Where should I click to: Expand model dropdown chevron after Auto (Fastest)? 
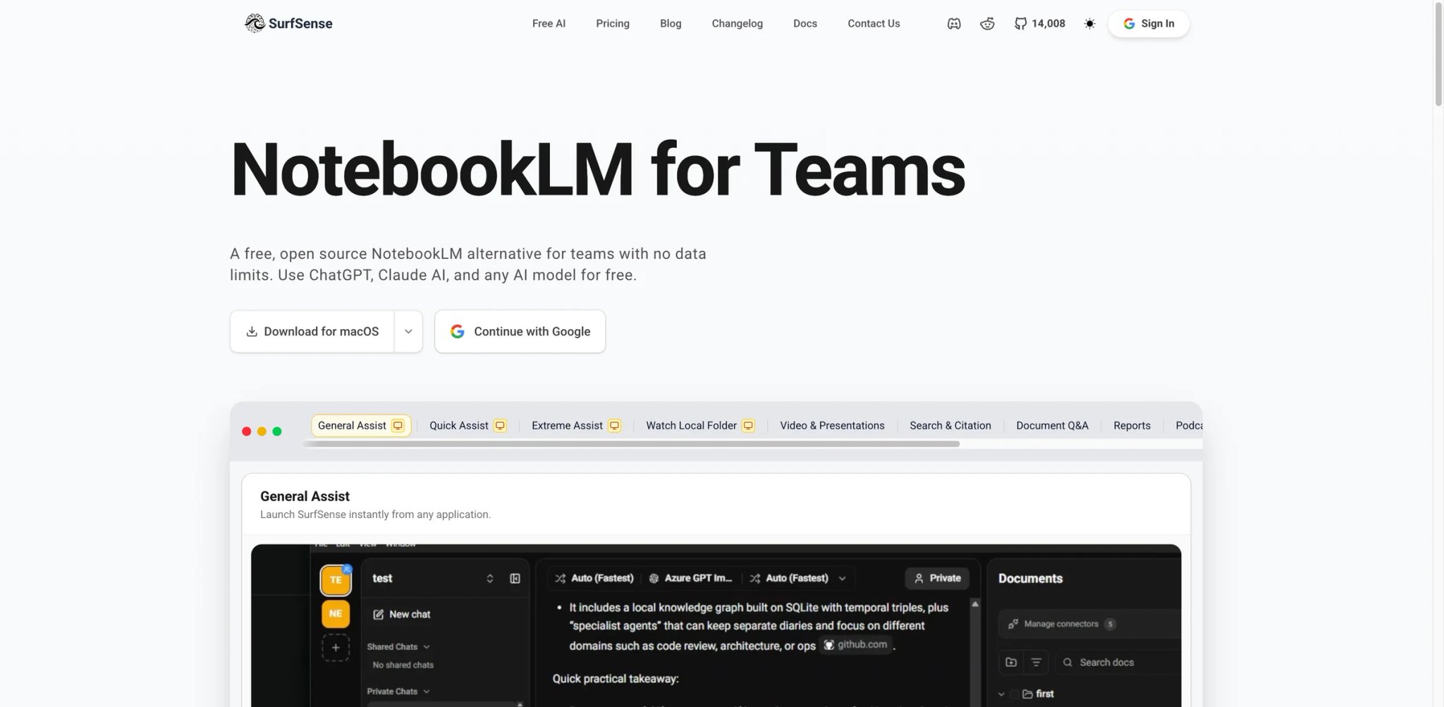842,579
